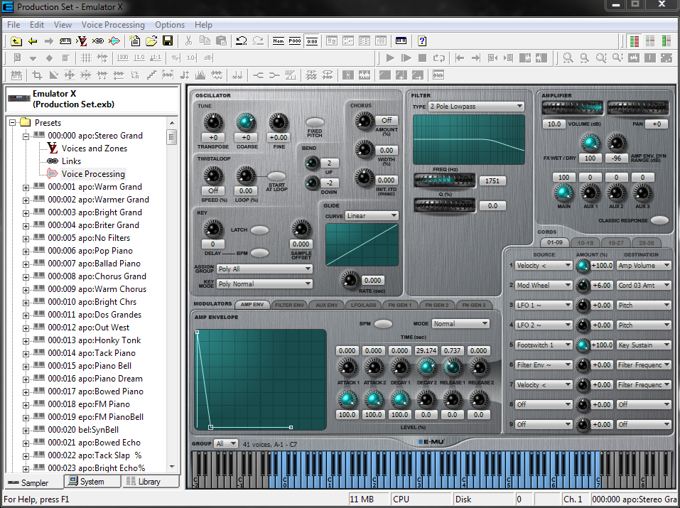Click the 'P000' view toolbar button
The height and width of the screenshot is (508, 680).
[295, 41]
